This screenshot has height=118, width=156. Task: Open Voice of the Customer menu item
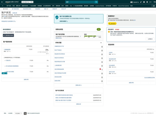click(124, 6)
